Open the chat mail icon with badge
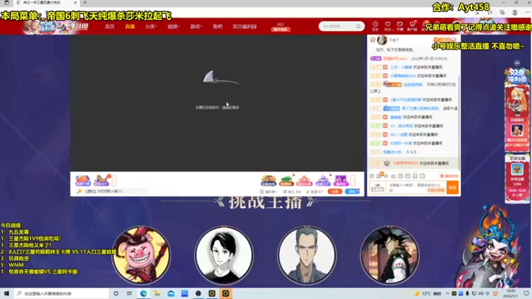Screen dimensions: 532x299 pos(379,175)
